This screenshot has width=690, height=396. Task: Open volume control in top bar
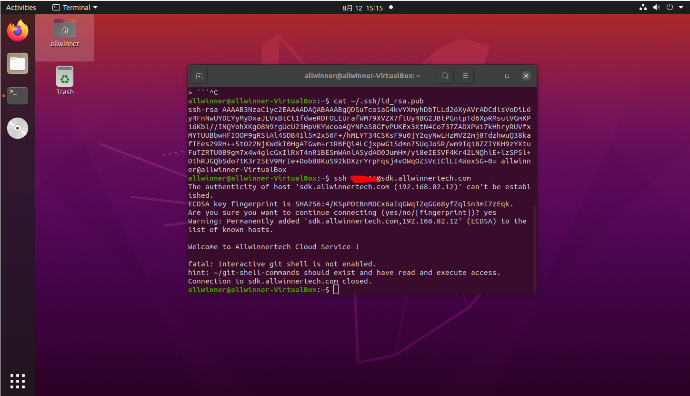tap(657, 7)
